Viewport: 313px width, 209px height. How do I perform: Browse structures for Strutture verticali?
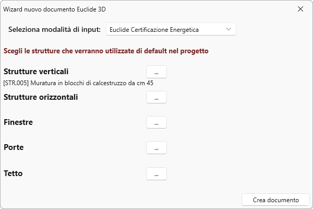pyautogui.click(x=156, y=72)
